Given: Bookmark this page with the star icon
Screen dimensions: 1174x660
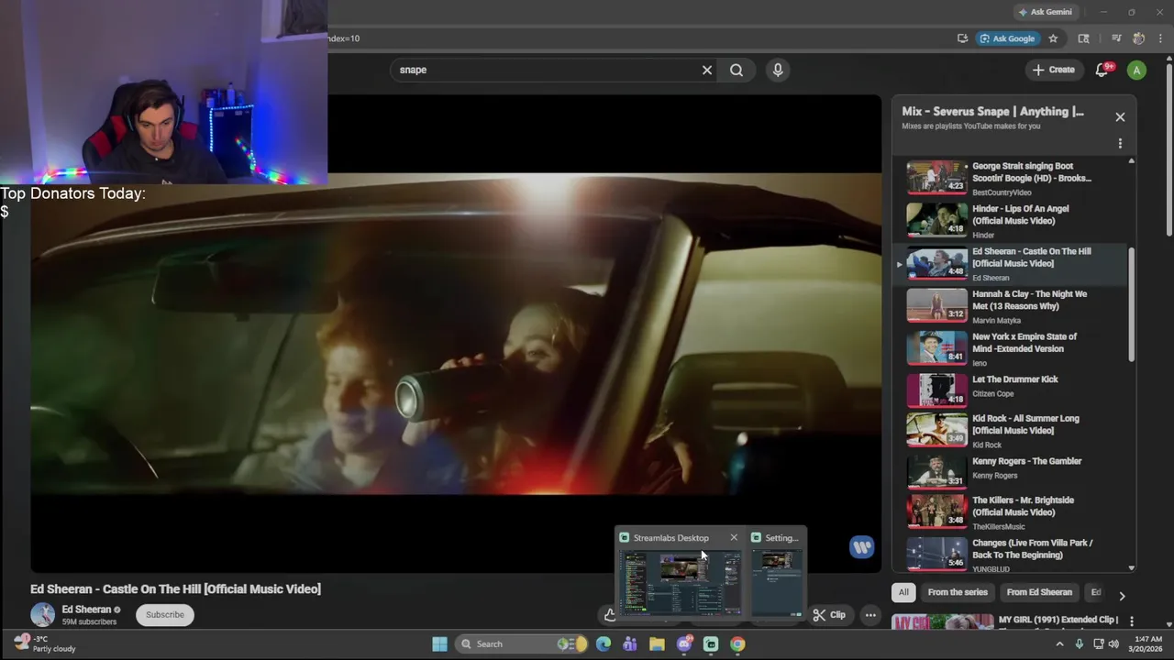Looking at the screenshot, I should click(x=1053, y=38).
